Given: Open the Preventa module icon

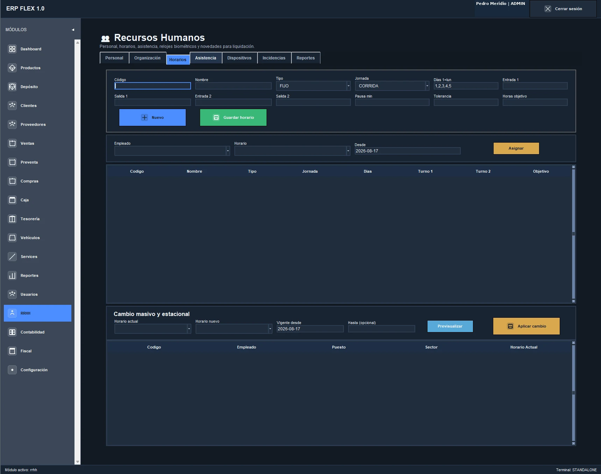Looking at the screenshot, I should tap(12, 162).
